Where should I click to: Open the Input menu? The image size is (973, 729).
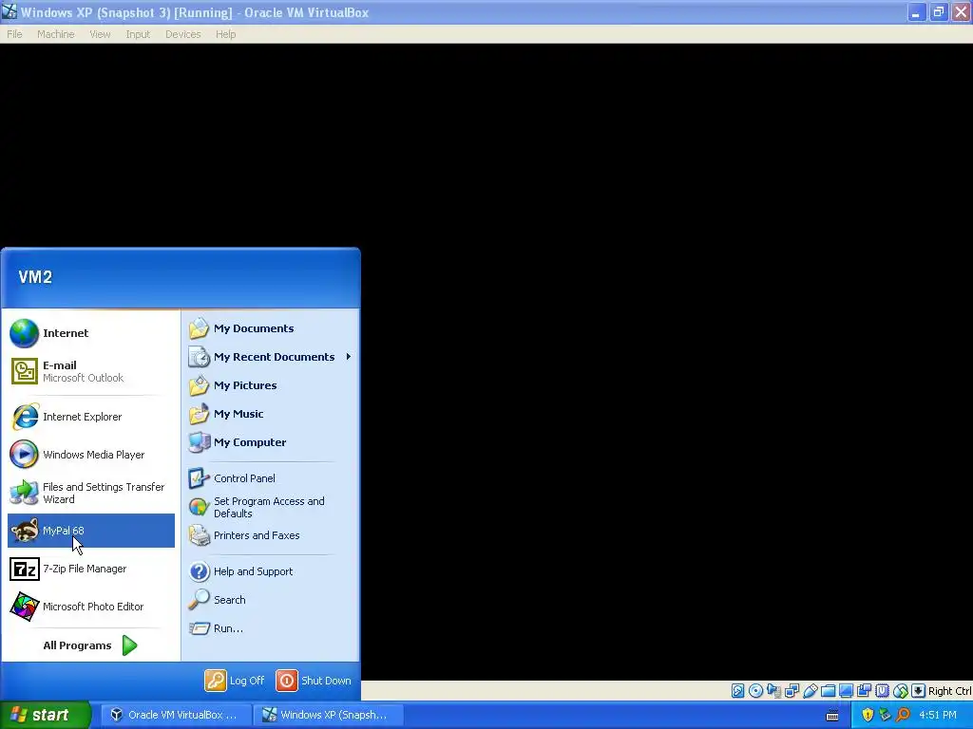click(138, 34)
